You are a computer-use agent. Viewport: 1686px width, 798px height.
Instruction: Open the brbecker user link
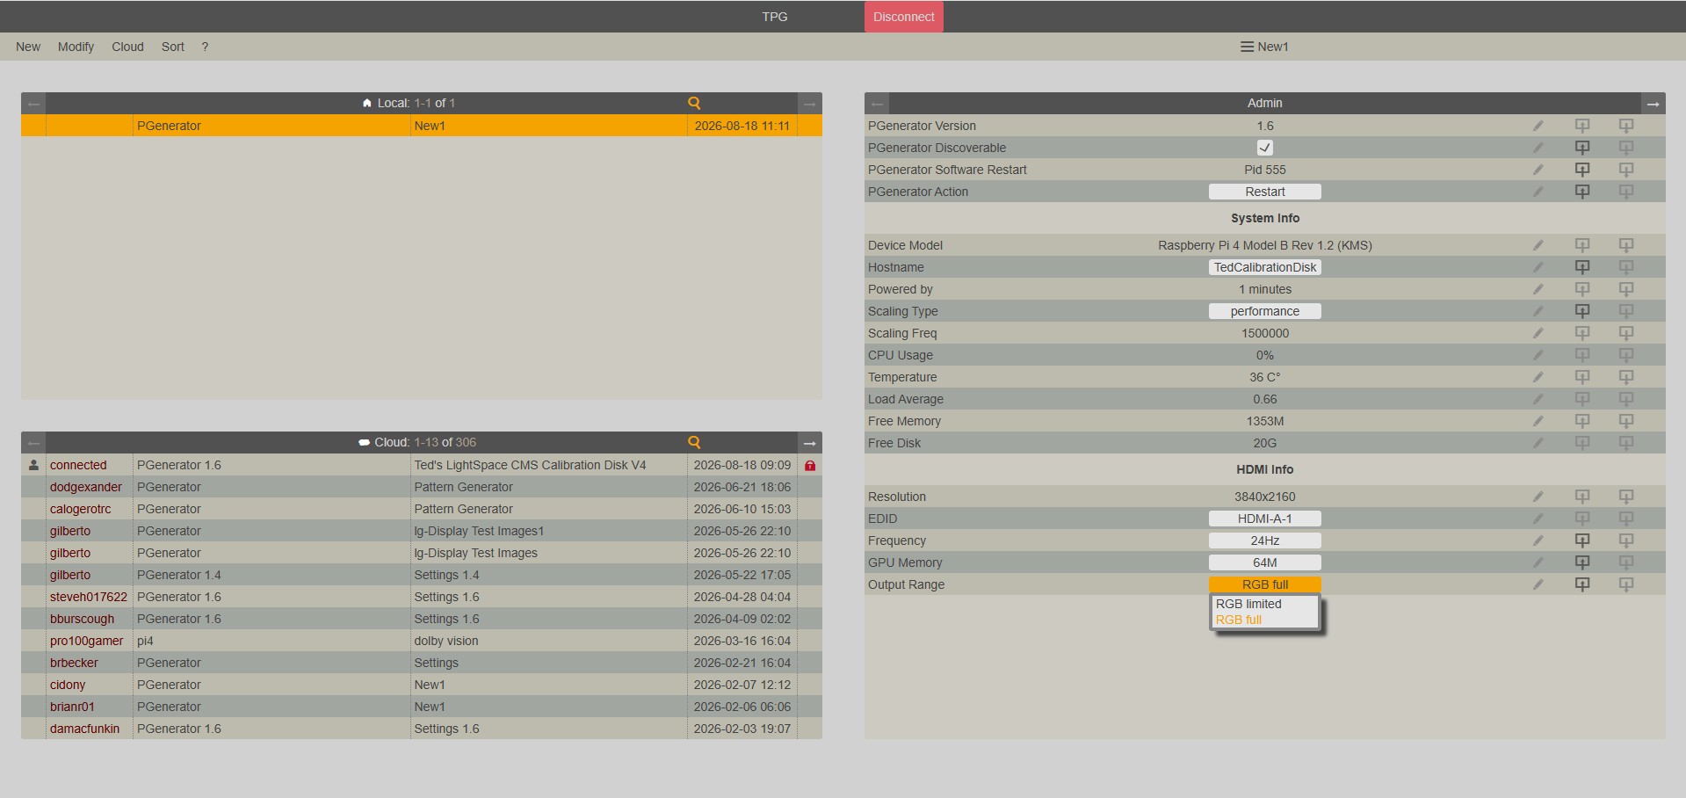point(74,663)
